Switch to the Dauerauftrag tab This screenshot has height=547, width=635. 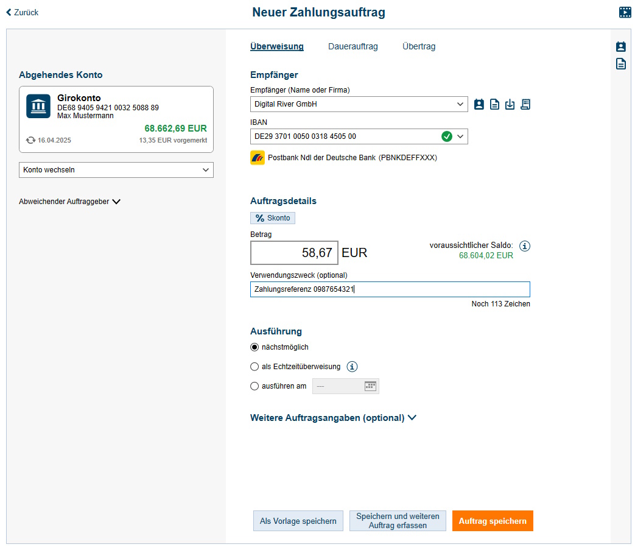(353, 46)
